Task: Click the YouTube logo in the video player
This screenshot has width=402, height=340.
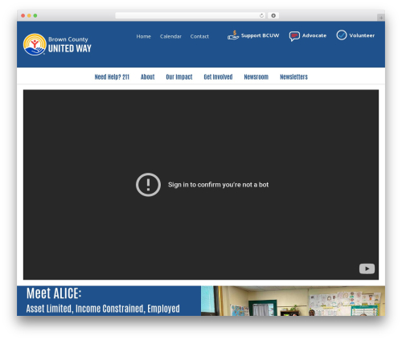Action: pos(367,268)
